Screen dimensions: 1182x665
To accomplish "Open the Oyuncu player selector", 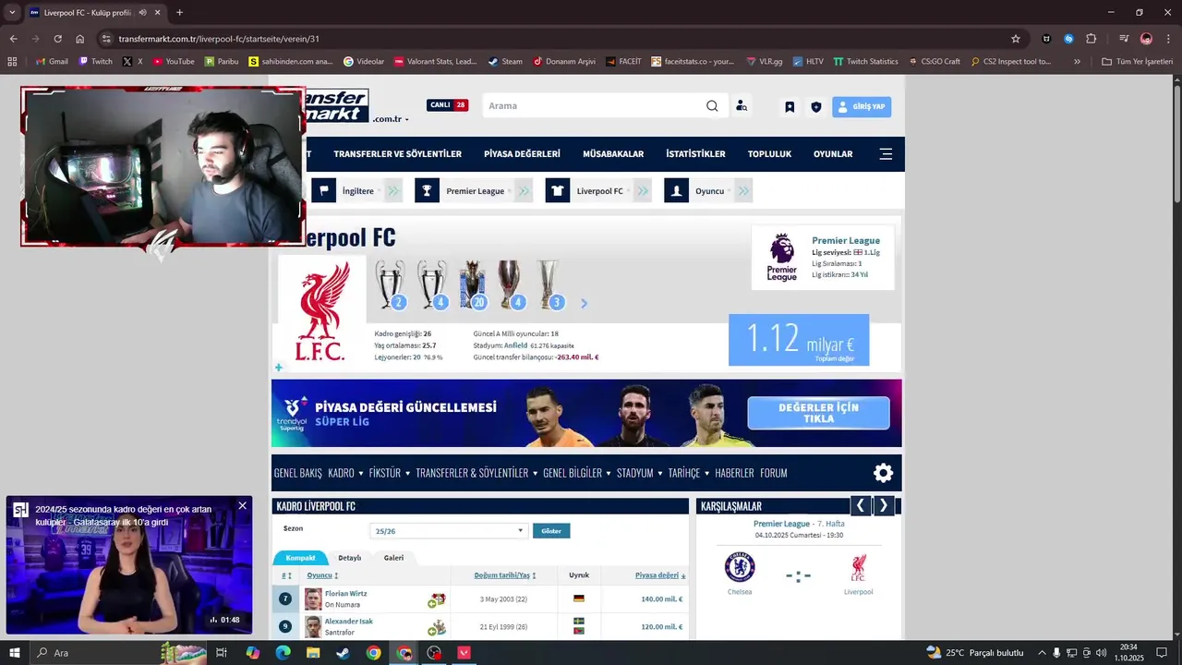I will [714, 191].
